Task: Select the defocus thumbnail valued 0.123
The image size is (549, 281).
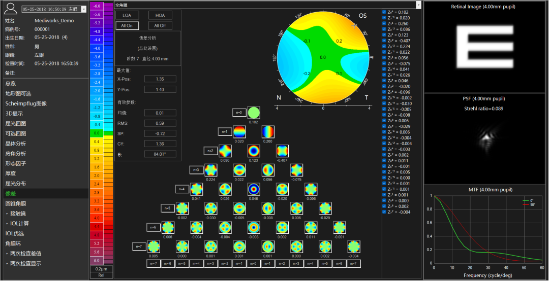Action: tap(254, 151)
